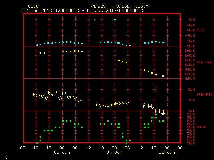The width and height of the screenshot is (214, 160).
Task: Click the yellow 622 mb last pressure point
Action: pos(163,76)
